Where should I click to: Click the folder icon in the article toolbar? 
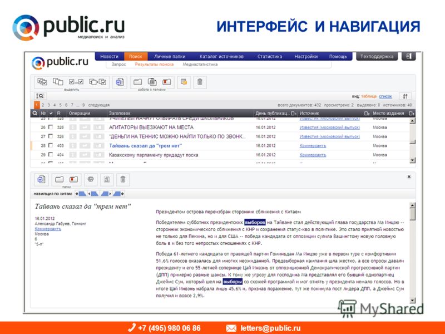click(x=59, y=179)
